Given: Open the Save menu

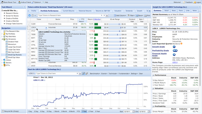Looking at the screenshot, I should pyautogui.click(x=139, y=15).
